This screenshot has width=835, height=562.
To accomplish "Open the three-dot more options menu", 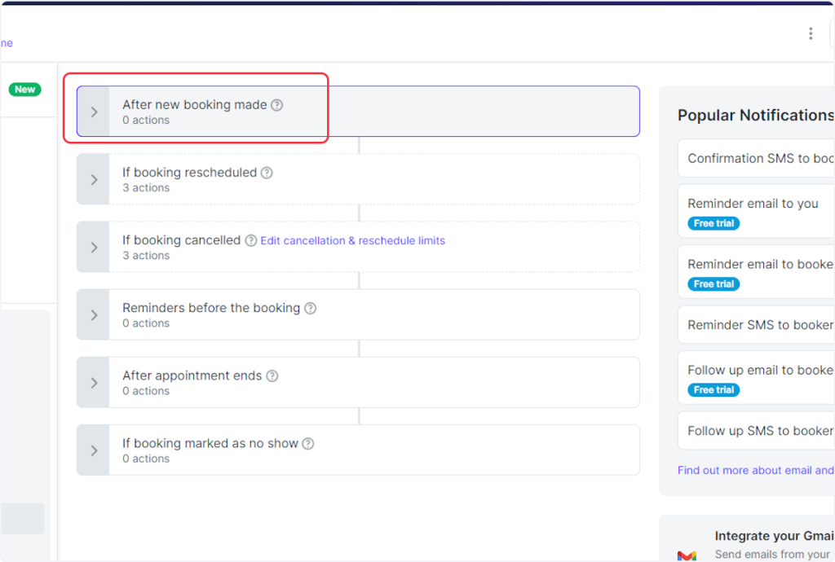I will (x=810, y=33).
